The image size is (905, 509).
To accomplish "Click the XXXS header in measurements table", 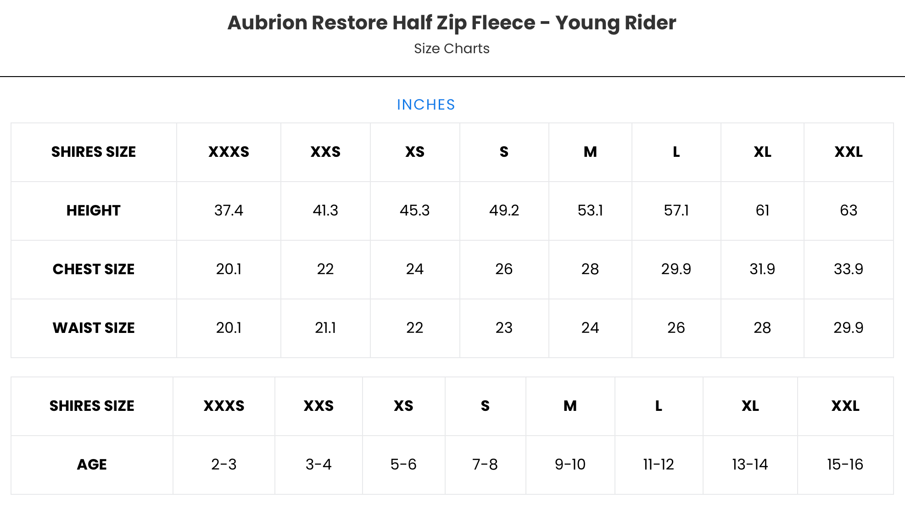I will coord(229,152).
